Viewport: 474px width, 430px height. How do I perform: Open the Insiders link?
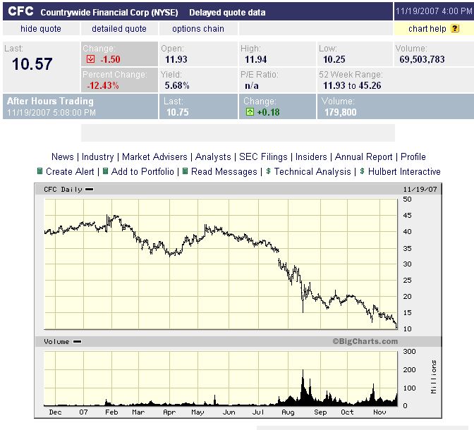[x=311, y=156]
